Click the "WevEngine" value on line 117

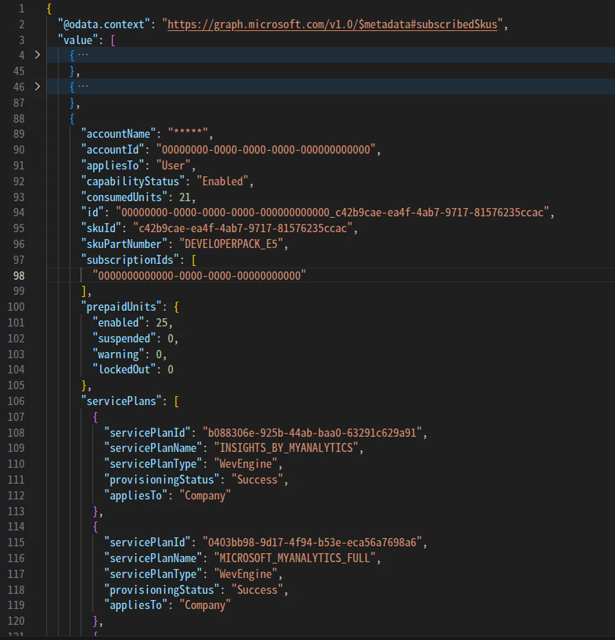(x=246, y=574)
